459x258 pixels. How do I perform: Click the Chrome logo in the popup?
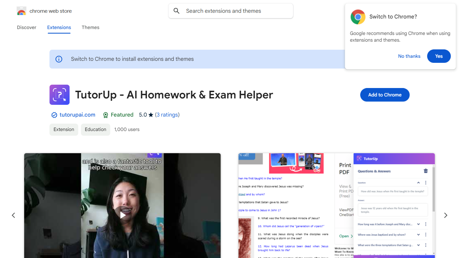(x=358, y=17)
